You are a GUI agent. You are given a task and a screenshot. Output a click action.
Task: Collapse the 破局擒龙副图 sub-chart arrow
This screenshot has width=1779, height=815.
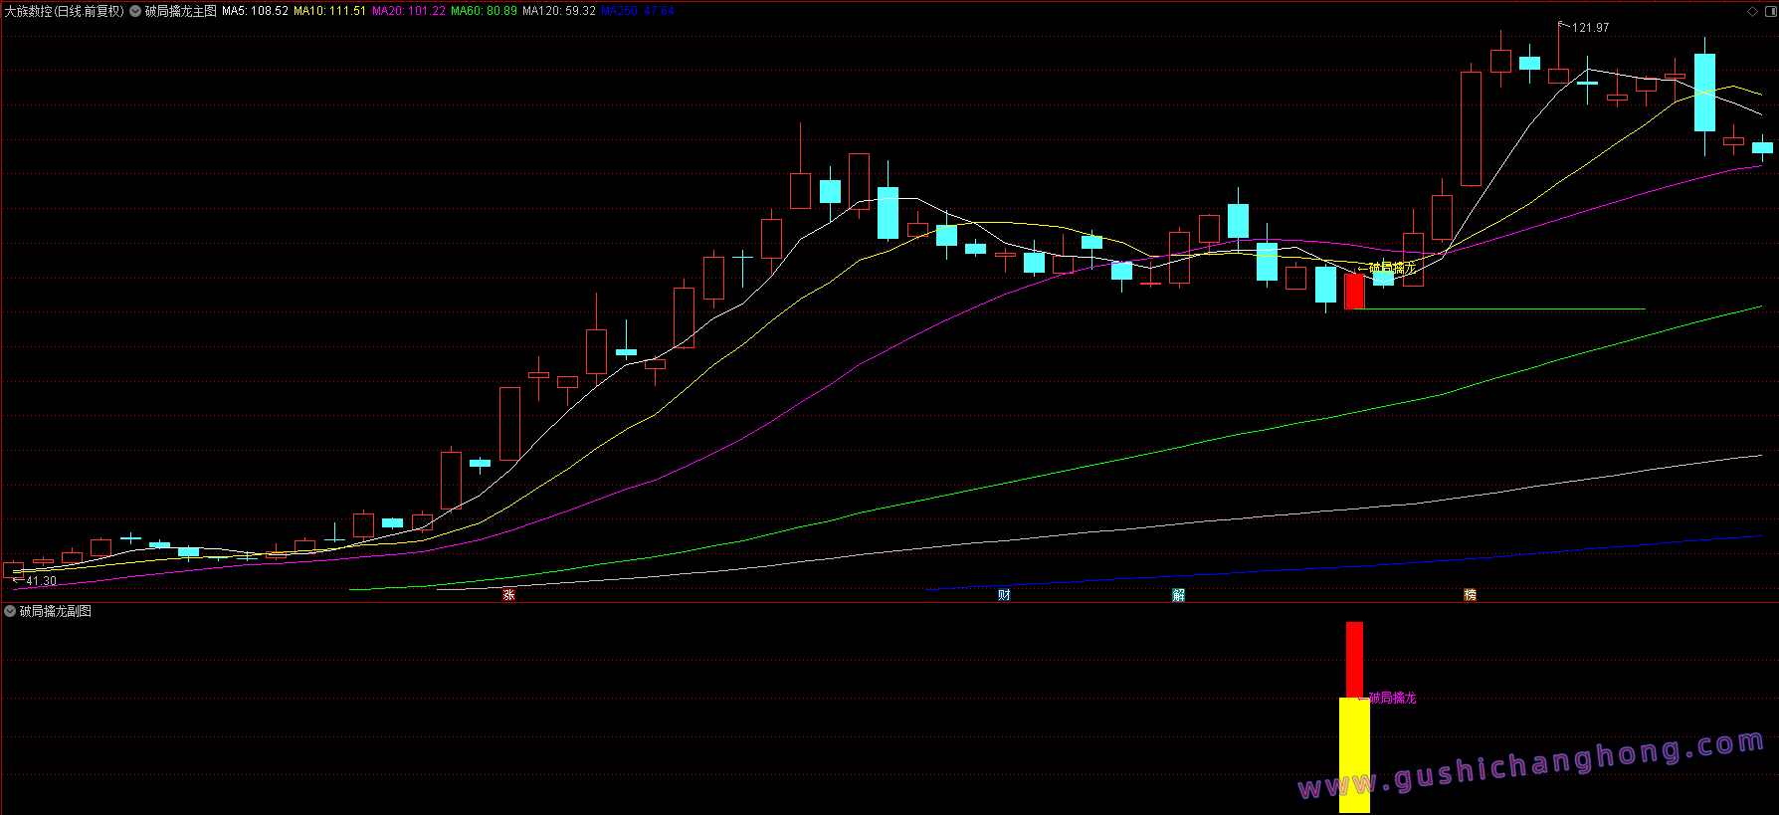10,611
